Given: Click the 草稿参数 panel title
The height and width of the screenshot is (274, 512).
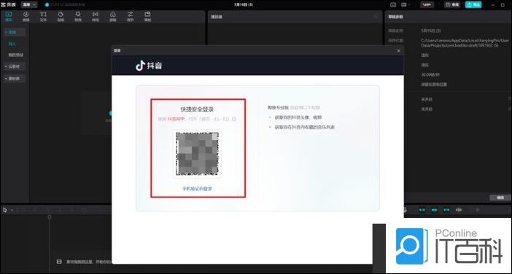Looking at the screenshot, I should 395,17.
